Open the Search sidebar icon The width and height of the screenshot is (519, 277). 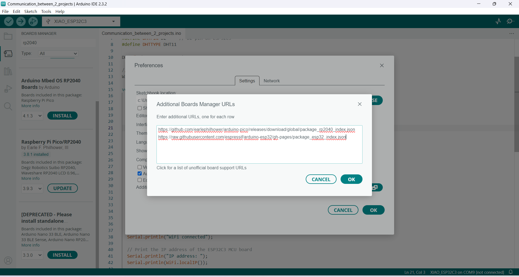point(8,106)
